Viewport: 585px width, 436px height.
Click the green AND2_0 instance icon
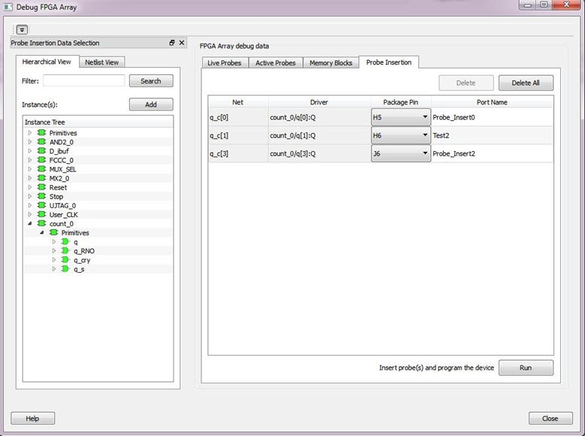tap(41, 142)
